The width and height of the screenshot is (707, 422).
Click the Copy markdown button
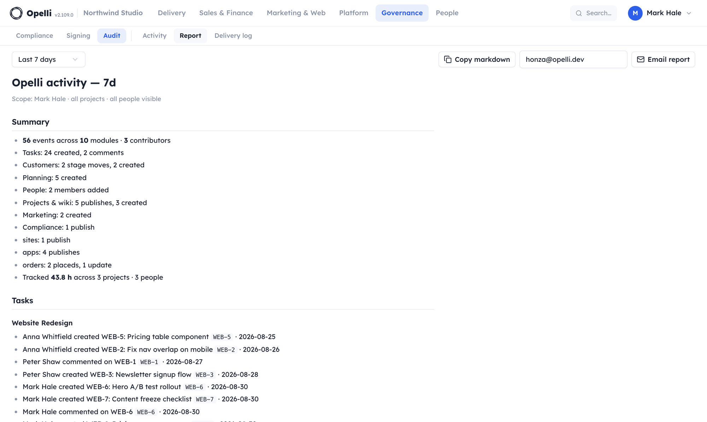click(477, 59)
